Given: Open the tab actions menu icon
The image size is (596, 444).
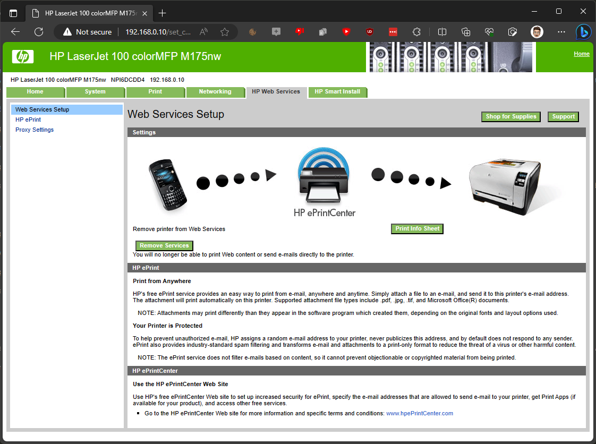Looking at the screenshot, I should (x=13, y=13).
